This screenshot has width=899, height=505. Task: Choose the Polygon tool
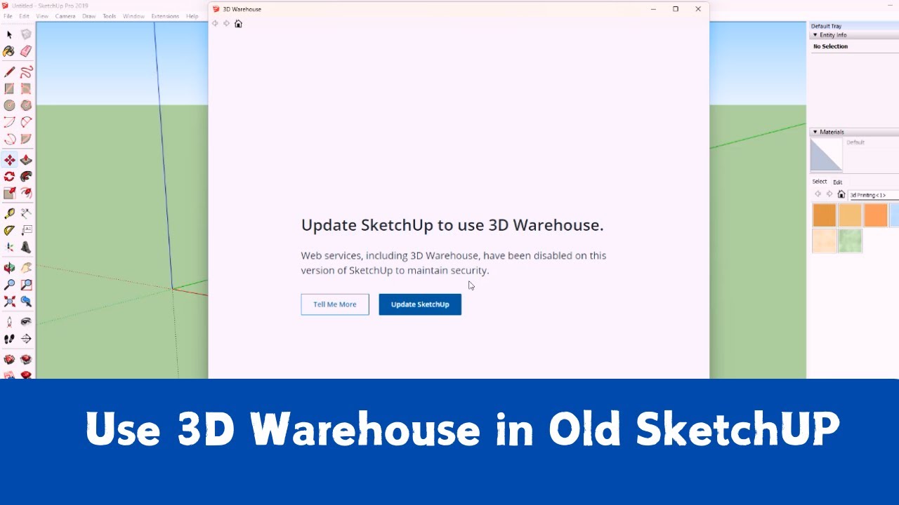click(26, 105)
